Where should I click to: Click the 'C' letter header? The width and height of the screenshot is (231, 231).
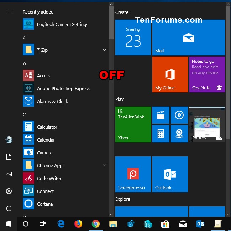pos(25,115)
